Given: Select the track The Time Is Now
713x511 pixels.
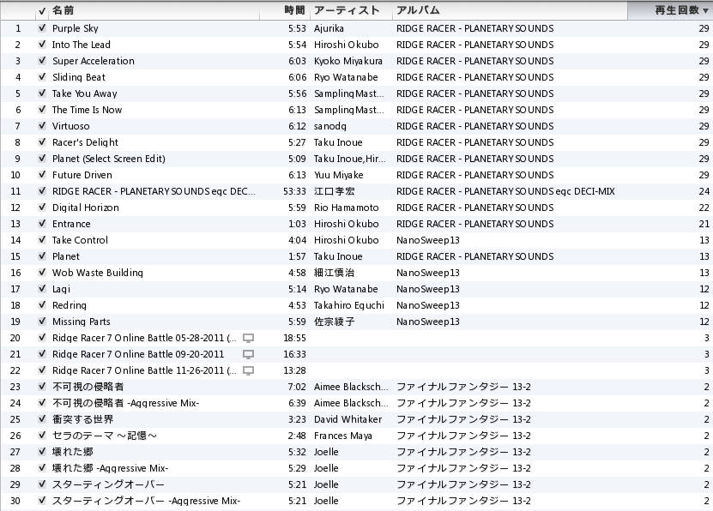Looking at the screenshot, I should coord(87,110).
